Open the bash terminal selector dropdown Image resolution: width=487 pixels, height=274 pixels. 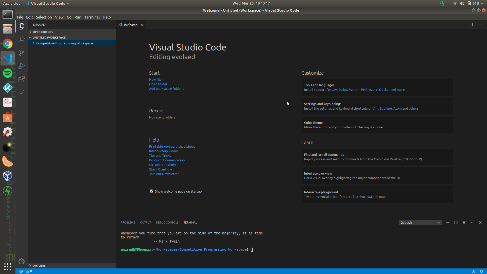pos(420,222)
